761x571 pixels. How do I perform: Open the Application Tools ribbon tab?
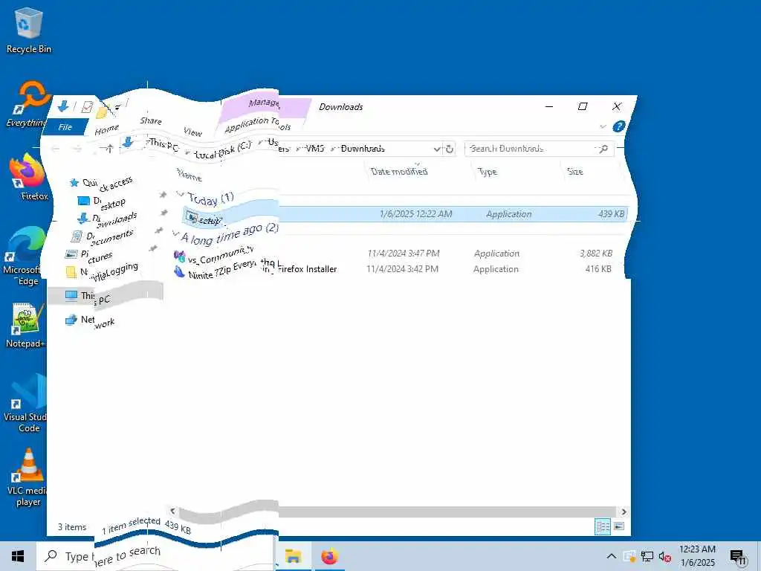[x=258, y=124]
